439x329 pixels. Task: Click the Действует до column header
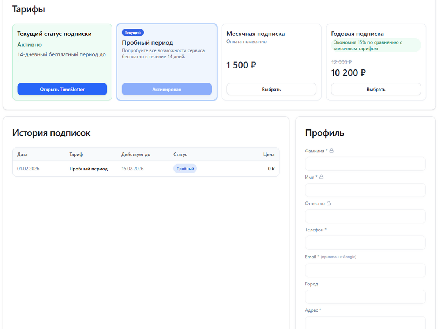point(136,154)
